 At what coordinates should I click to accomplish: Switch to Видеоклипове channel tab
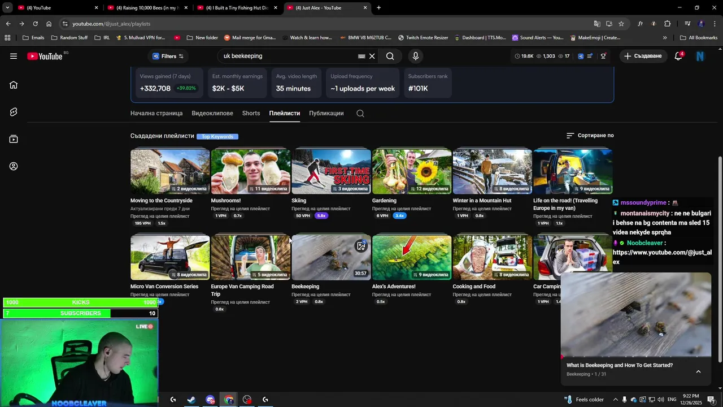tap(212, 113)
